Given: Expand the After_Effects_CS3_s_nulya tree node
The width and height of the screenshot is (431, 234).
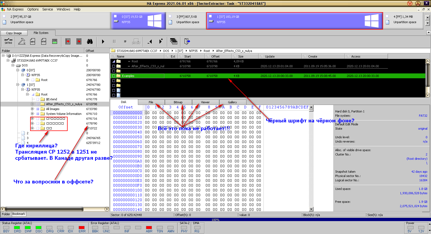Looking at the screenshot, I should pyautogui.click(x=32, y=104).
